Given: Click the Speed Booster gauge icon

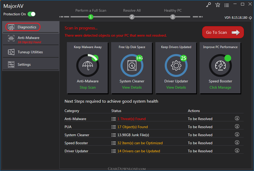Looking at the screenshot, I should (x=220, y=65).
